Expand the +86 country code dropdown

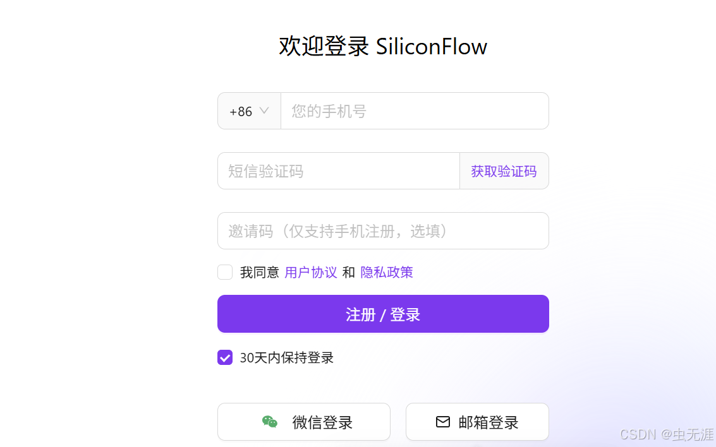[x=249, y=110]
